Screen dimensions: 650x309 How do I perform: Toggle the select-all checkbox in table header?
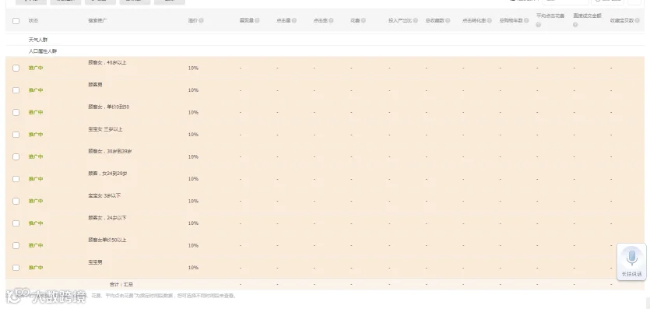point(16,21)
